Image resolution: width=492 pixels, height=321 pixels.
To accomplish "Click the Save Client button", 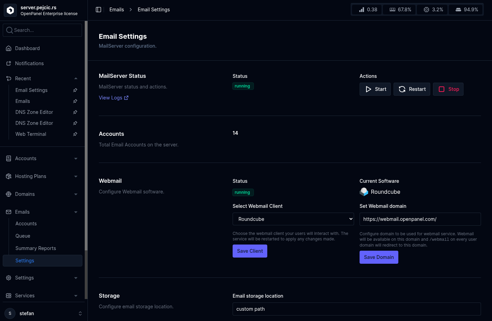I will tap(250, 251).
